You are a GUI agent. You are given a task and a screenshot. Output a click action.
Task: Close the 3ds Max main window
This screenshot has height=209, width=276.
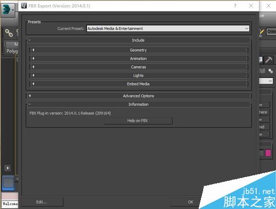269,6
